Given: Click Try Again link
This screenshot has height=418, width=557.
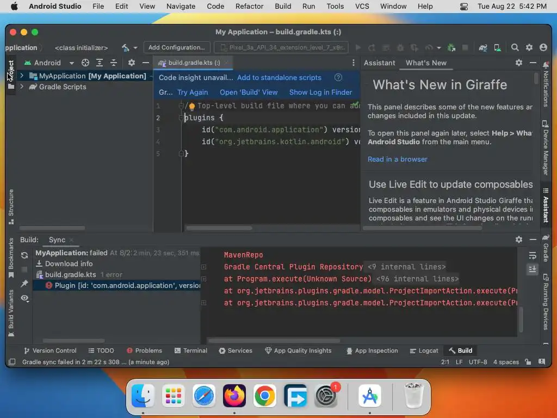Looking at the screenshot, I should pos(193,93).
